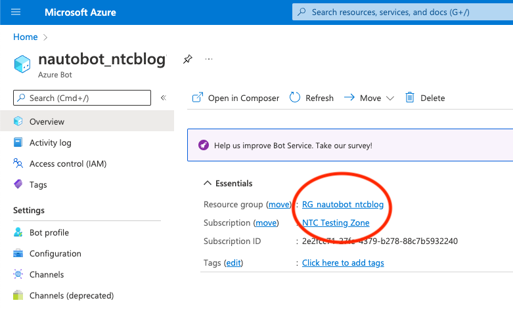Click move link beside Resource group
The height and width of the screenshot is (309, 513).
click(279, 205)
